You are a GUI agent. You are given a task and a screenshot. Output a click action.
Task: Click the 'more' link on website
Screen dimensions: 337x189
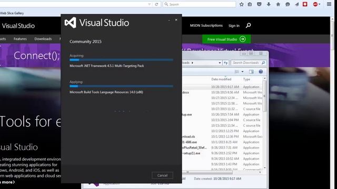(x=8, y=182)
